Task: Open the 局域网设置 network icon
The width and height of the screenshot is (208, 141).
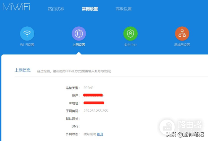Action: 182,34
